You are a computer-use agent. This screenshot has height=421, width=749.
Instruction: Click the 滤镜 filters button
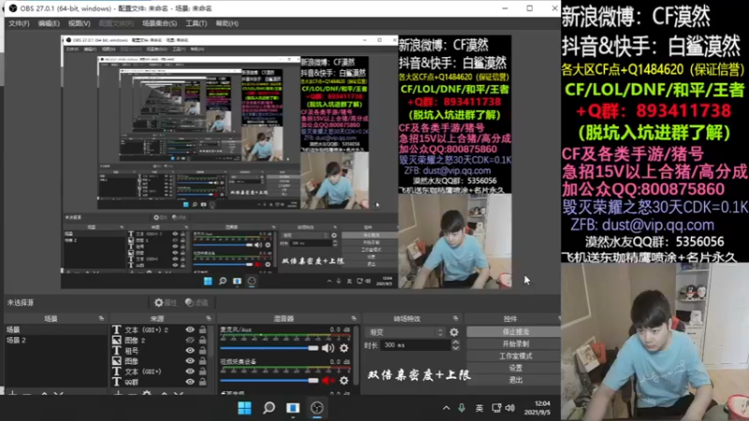pos(197,302)
